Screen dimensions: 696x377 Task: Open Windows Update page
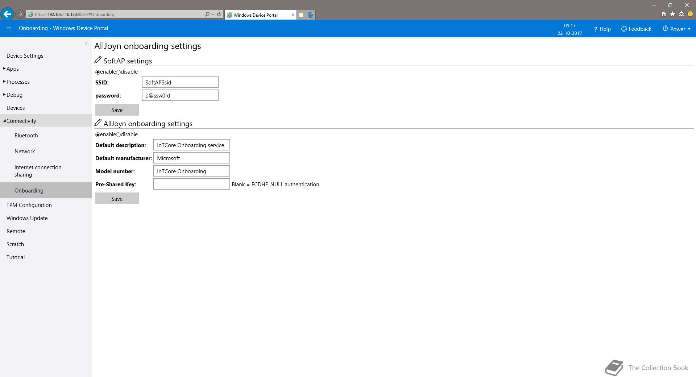(27, 218)
